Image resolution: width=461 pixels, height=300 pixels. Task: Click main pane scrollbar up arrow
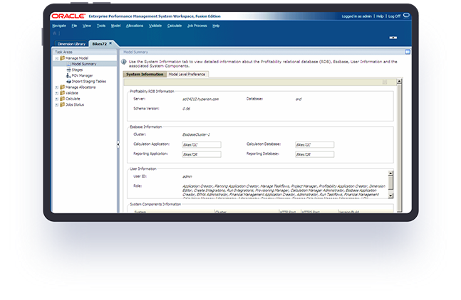click(x=399, y=81)
